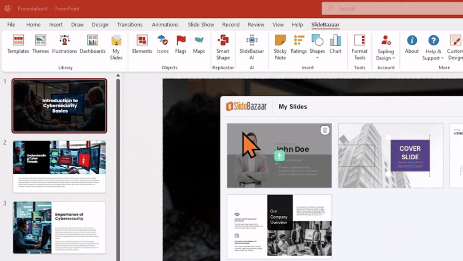The width and height of the screenshot is (463, 261).
Task: Select the Smart Shape replicator
Action: click(x=223, y=47)
